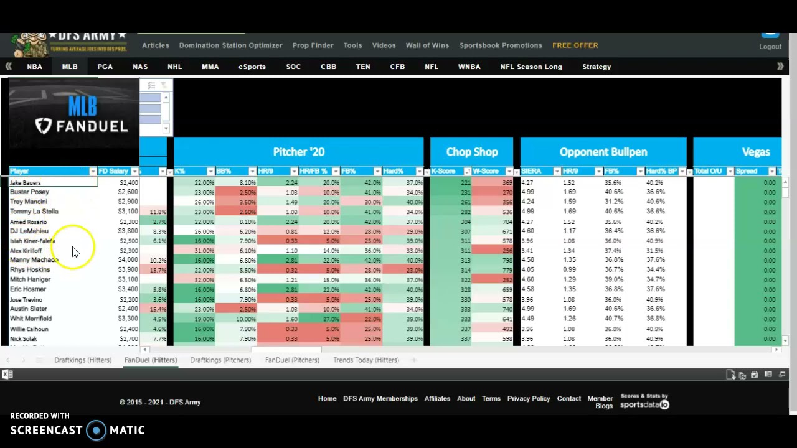This screenshot has height=448, width=797.
Task: Open the Privacy Policy footer link
Action: click(x=529, y=399)
